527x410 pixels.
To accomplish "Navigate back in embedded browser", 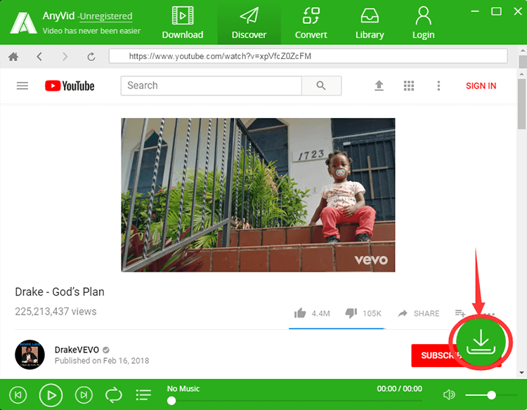I will pyautogui.click(x=39, y=56).
